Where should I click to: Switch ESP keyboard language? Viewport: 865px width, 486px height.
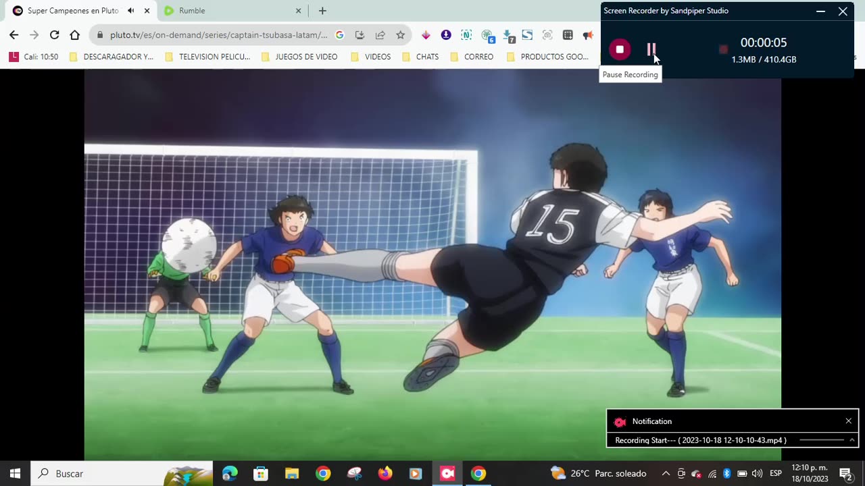(x=776, y=473)
